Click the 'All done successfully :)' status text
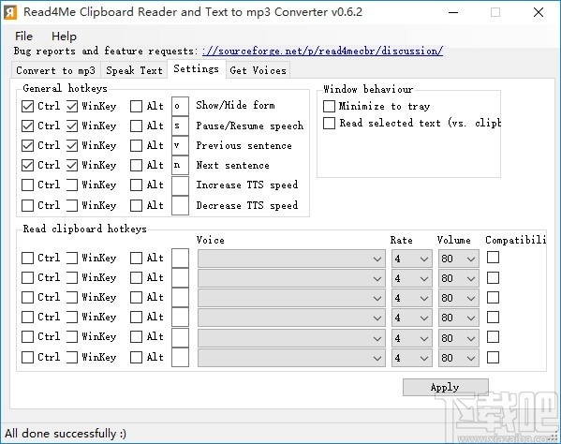Viewport: 561px width, 444px height. click(66, 434)
